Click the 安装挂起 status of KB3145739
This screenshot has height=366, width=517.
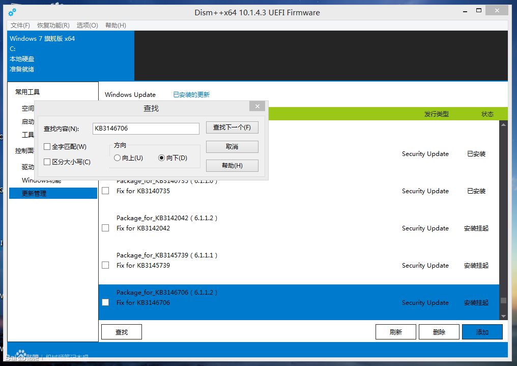[x=476, y=266]
